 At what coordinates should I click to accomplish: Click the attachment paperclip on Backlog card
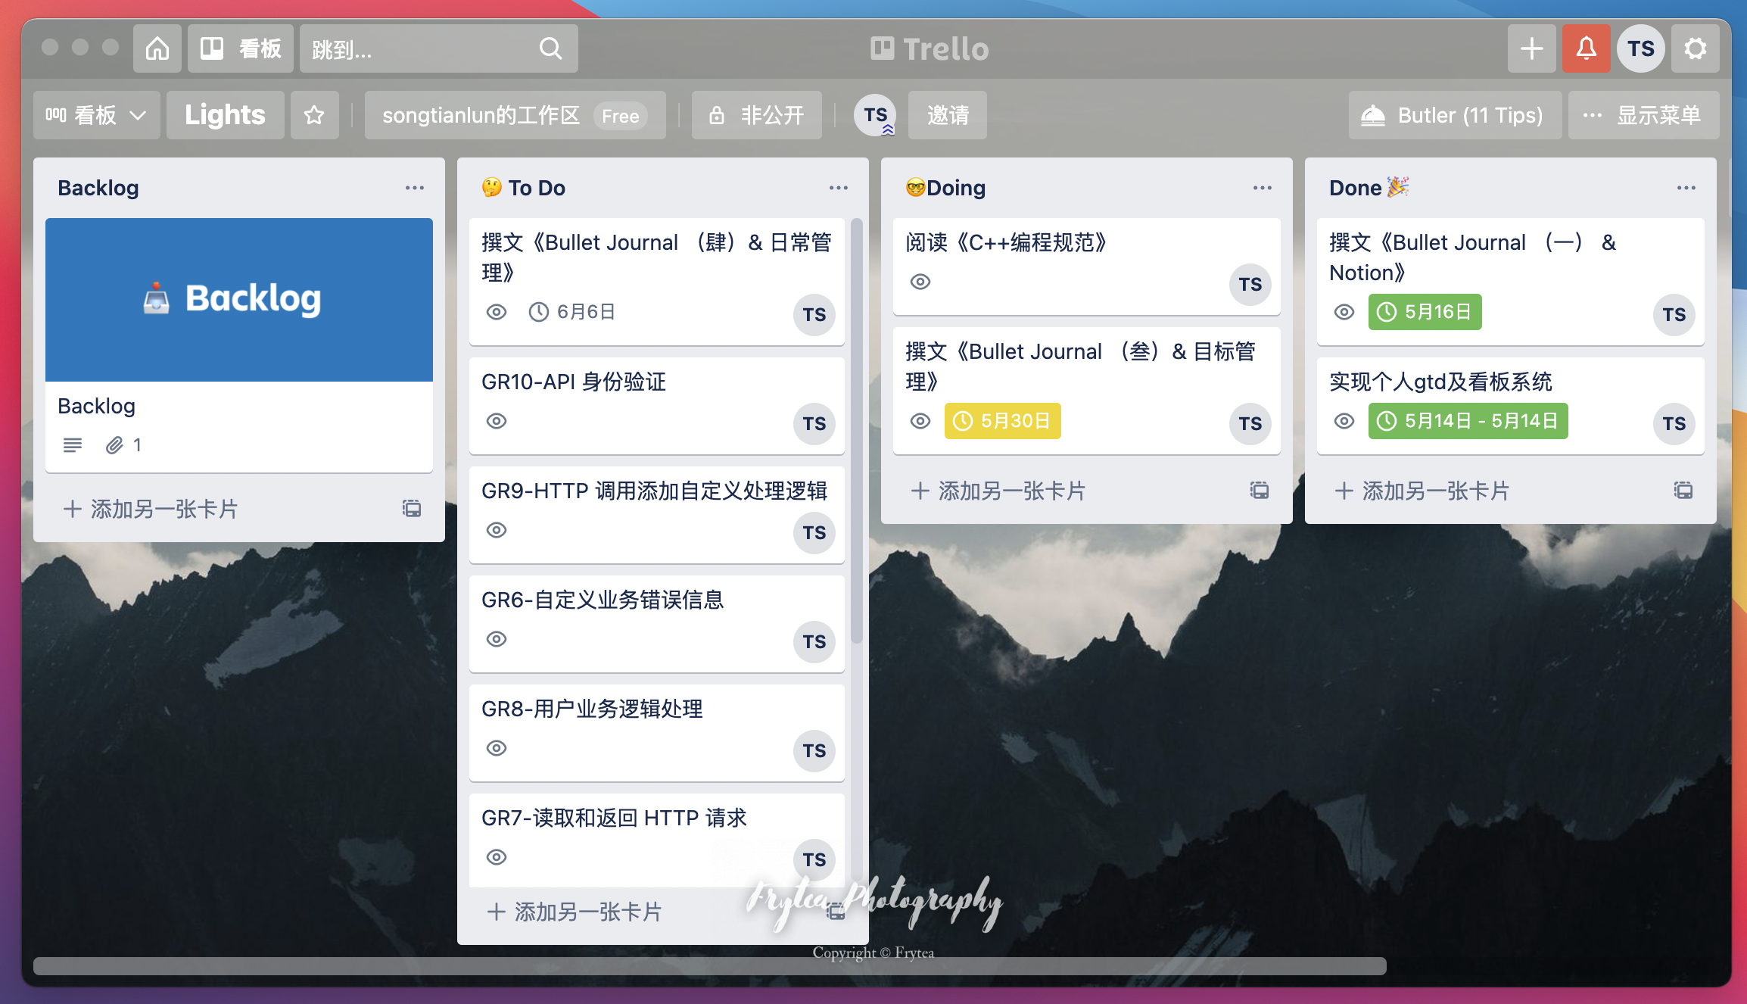[114, 445]
